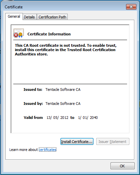
Task: Click the Install Certificate... button
Action: 77,142
